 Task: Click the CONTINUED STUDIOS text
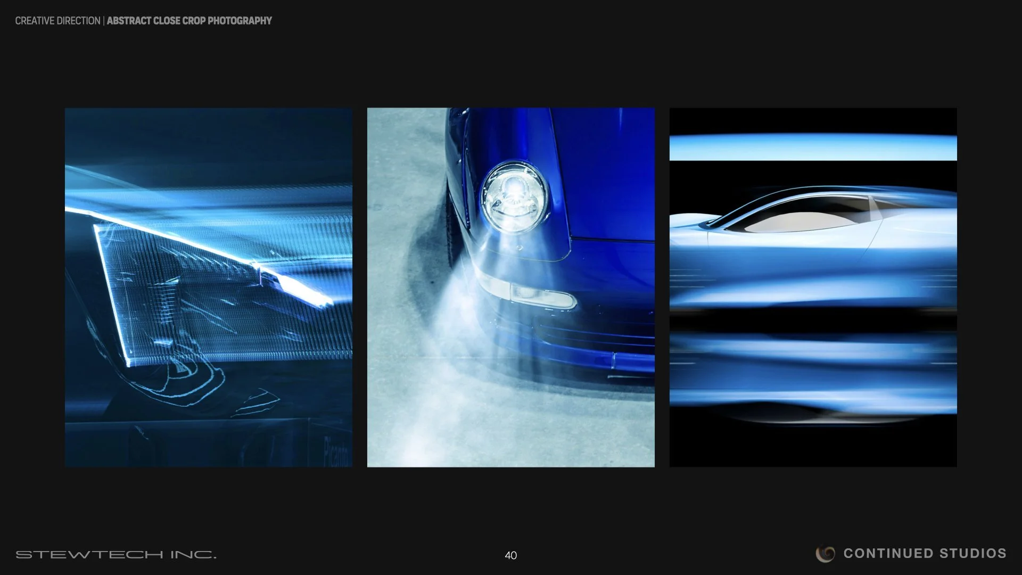tap(925, 554)
